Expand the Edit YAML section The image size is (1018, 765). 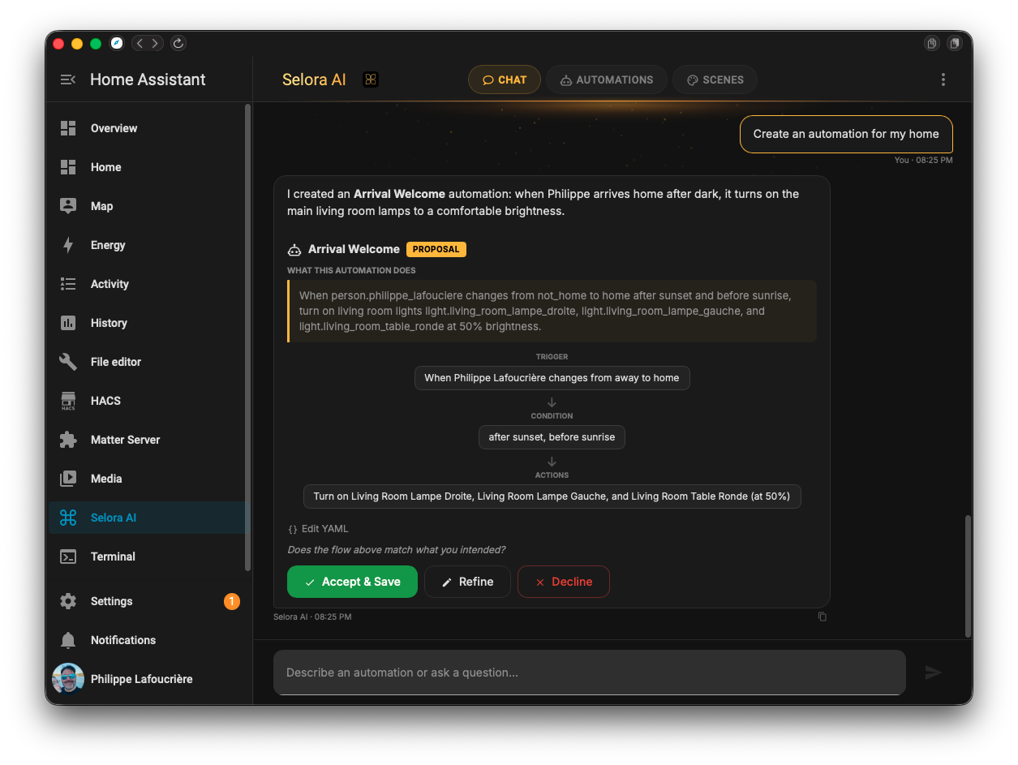pos(316,528)
